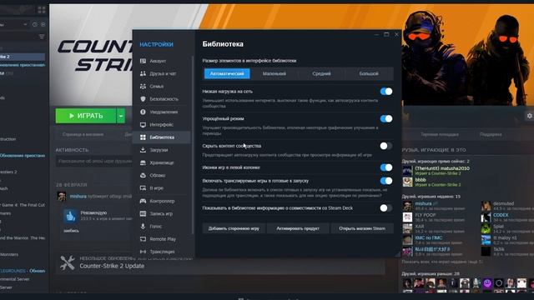Select 'Game 4: The Final Cut' in library list
Image resolution: width=534 pixels, height=300 pixels.
[x=23, y=205]
